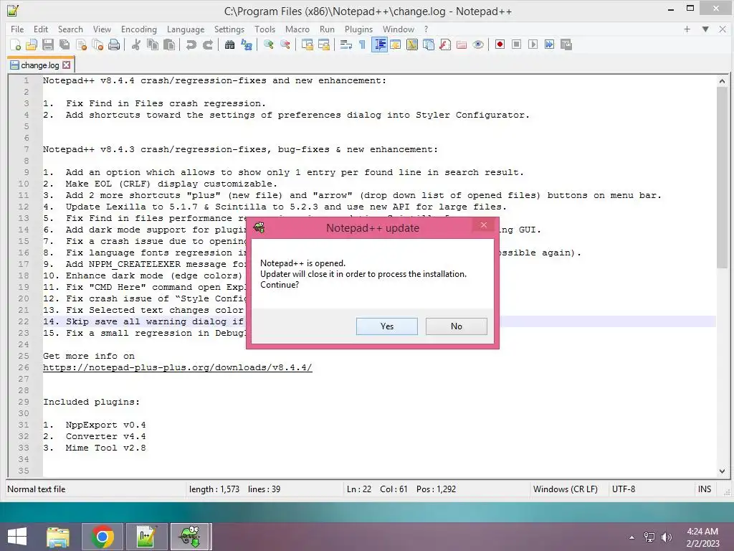Show the Function List panel icon
This screenshot has width=734, height=551.
pyautogui.click(x=445, y=44)
